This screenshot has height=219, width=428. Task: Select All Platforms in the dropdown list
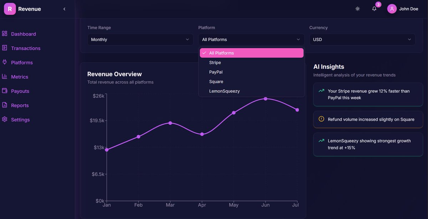point(251,53)
